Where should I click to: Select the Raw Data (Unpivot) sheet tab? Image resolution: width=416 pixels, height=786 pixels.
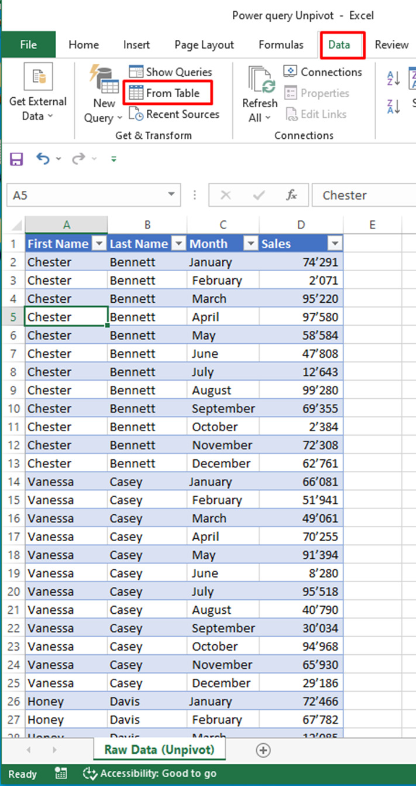[x=159, y=750]
